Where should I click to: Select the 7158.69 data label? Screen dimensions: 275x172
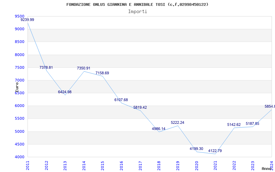[102, 73]
